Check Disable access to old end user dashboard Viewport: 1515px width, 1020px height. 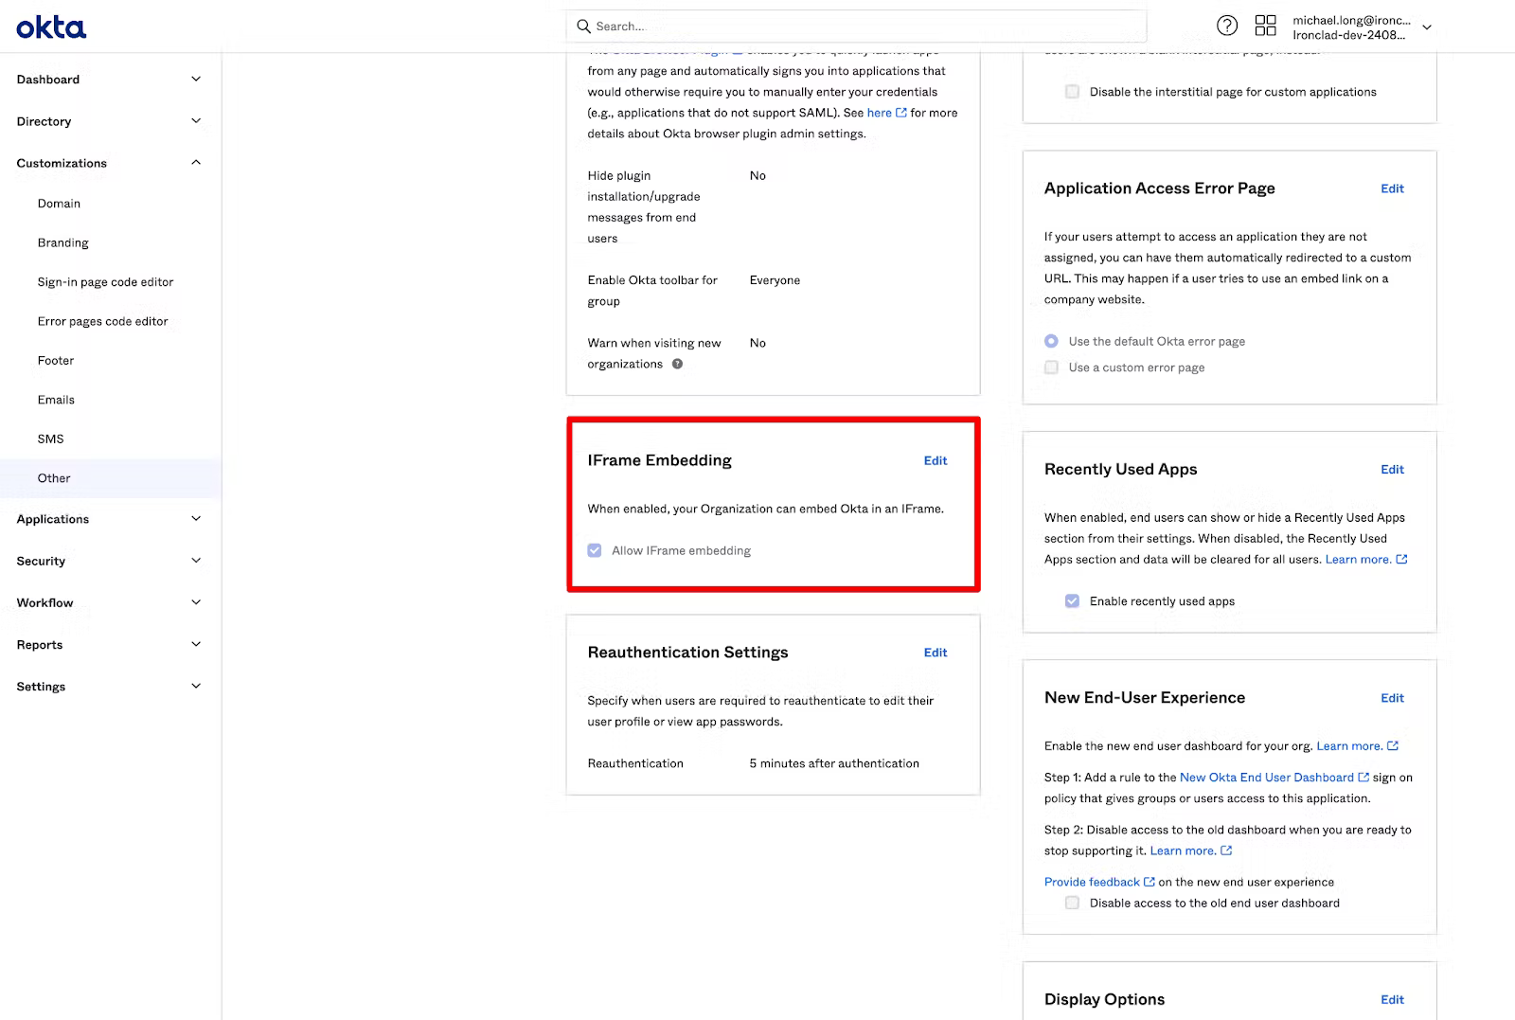tap(1072, 904)
